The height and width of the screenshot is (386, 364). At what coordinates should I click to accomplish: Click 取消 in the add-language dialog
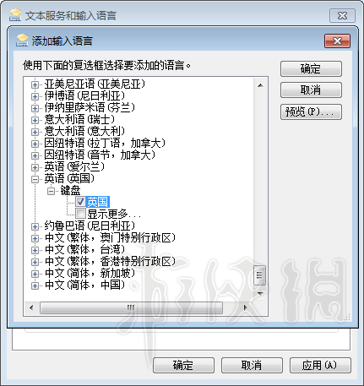[311, 90]
